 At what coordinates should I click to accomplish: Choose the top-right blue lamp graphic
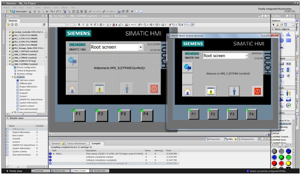click(x=288, y=151)
